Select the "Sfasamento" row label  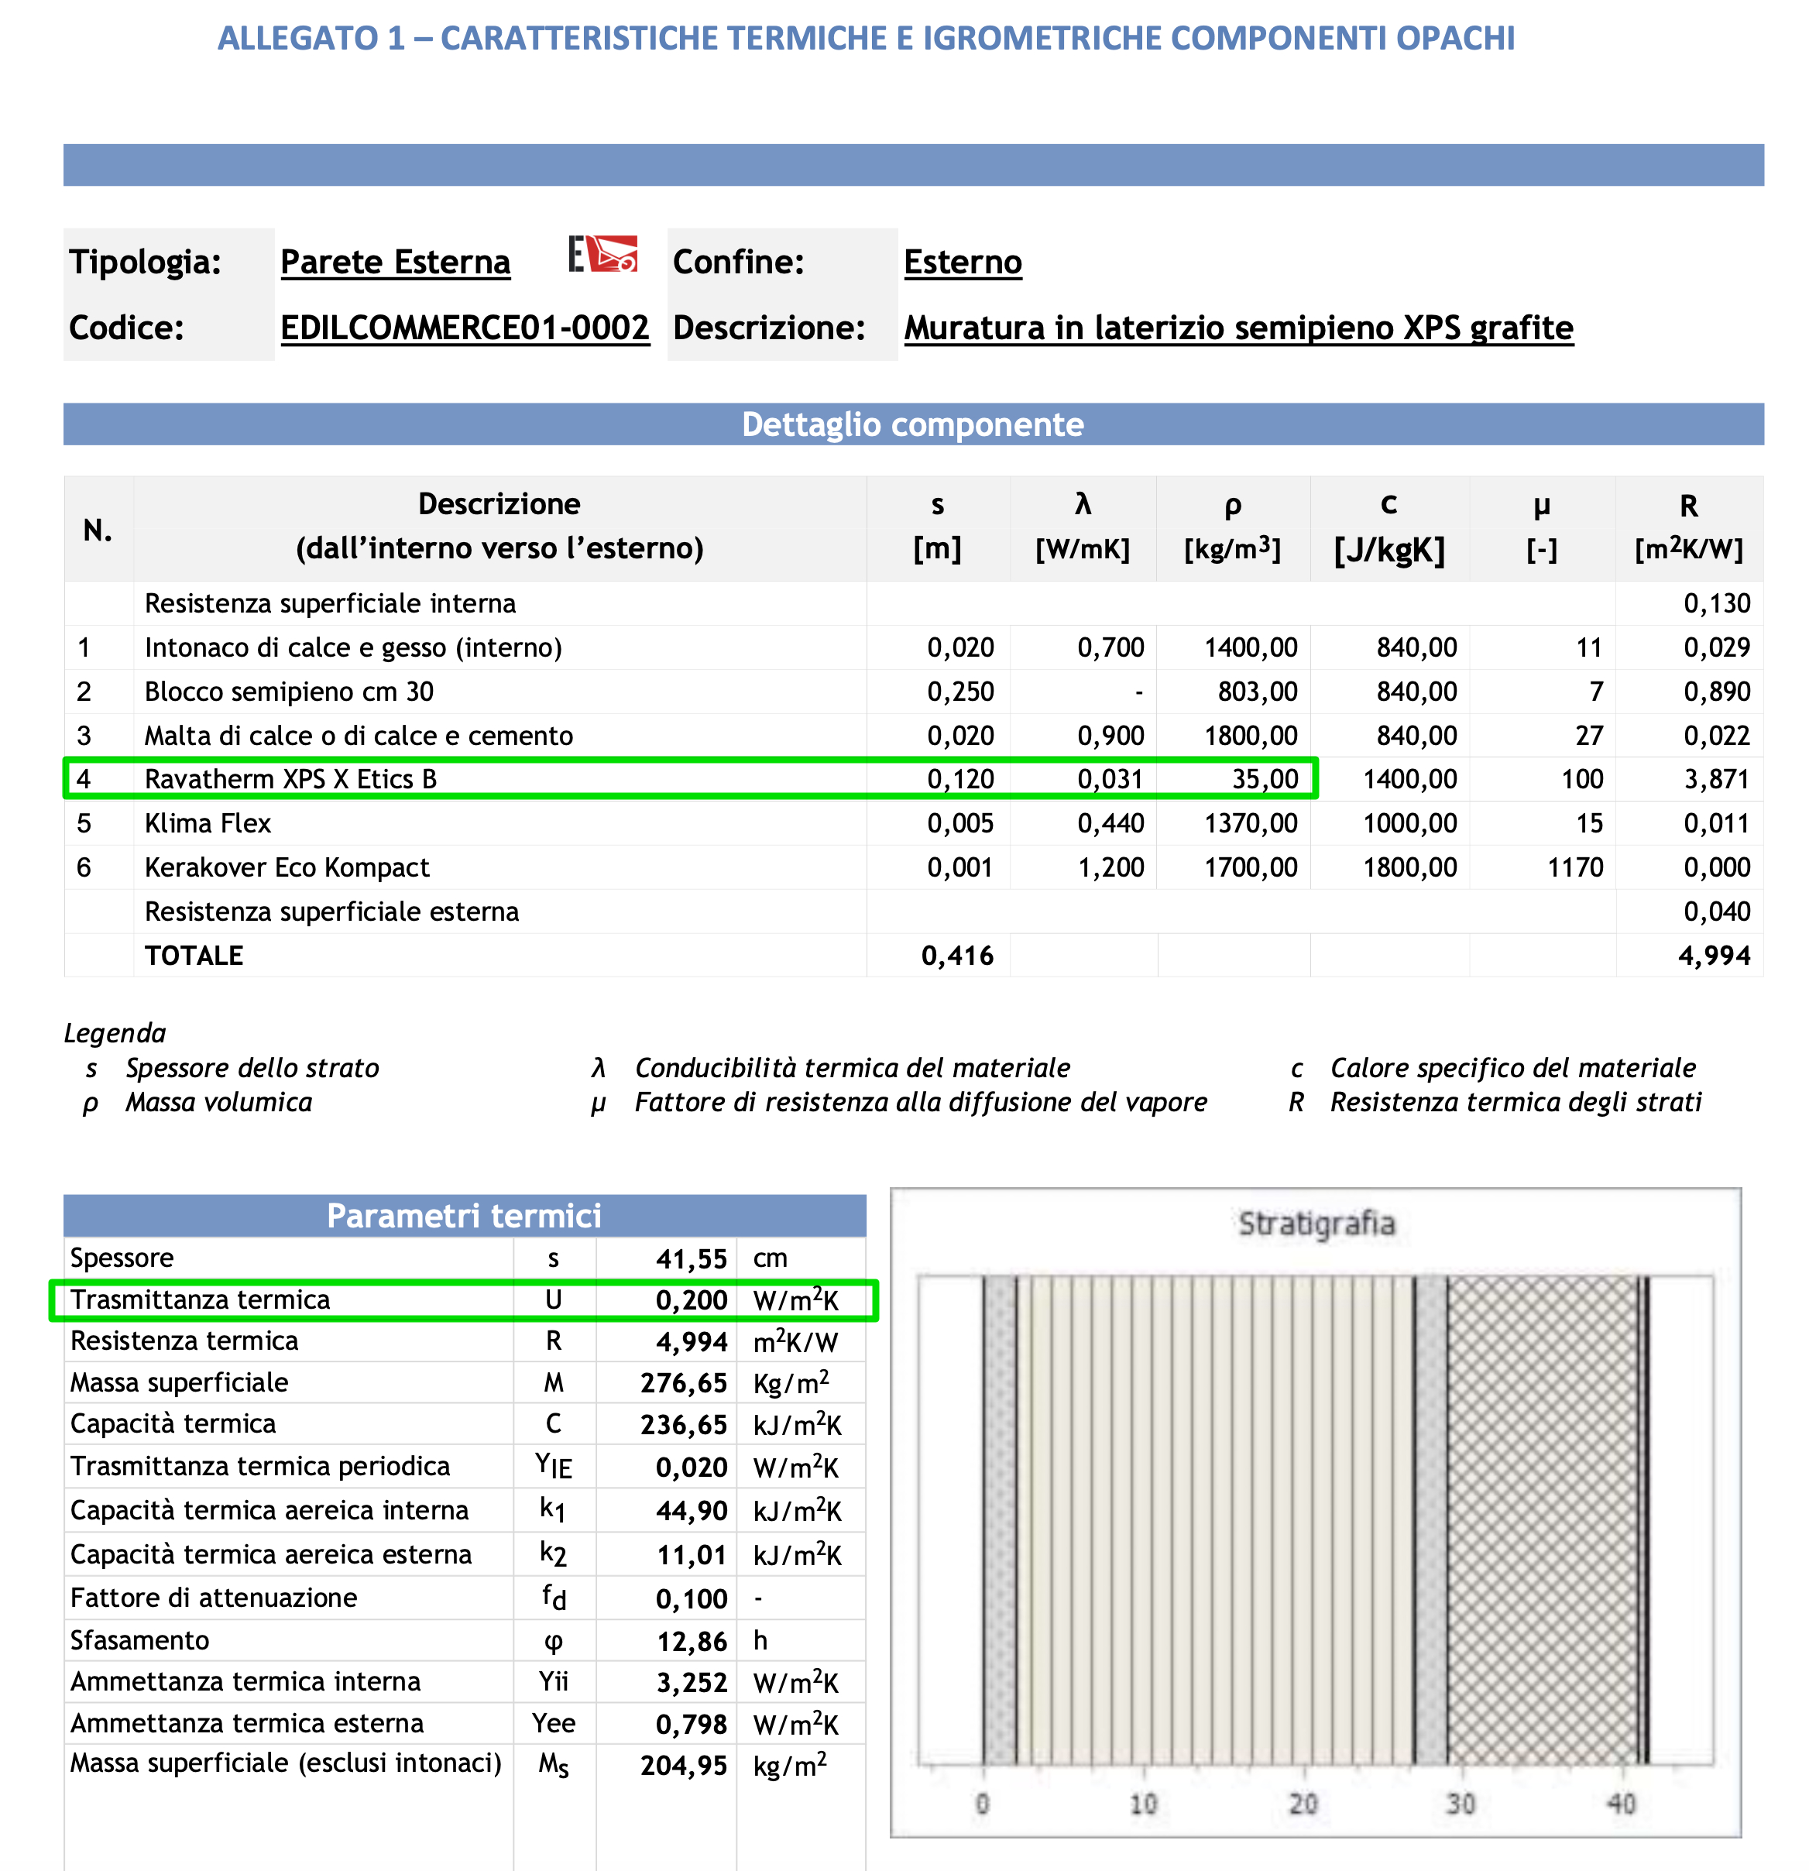pyautogui.click(x=139, y=1640)
